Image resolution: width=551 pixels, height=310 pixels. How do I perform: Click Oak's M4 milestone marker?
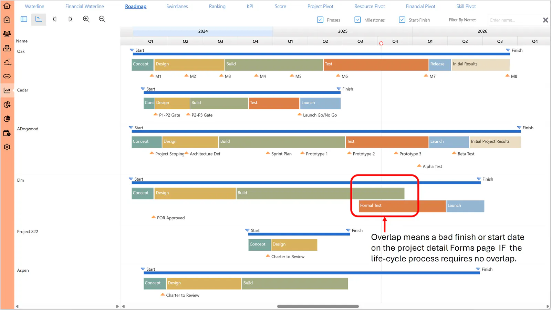256,75
